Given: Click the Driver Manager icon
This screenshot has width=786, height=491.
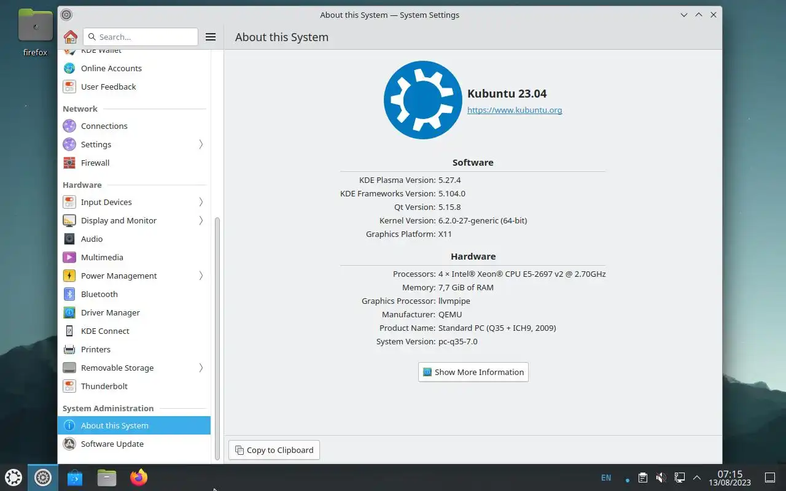Looking at the screenshot, I should click(x=69, y=312).
